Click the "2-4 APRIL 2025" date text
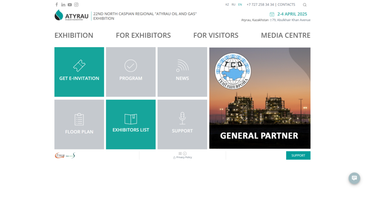 click(292, 14)
